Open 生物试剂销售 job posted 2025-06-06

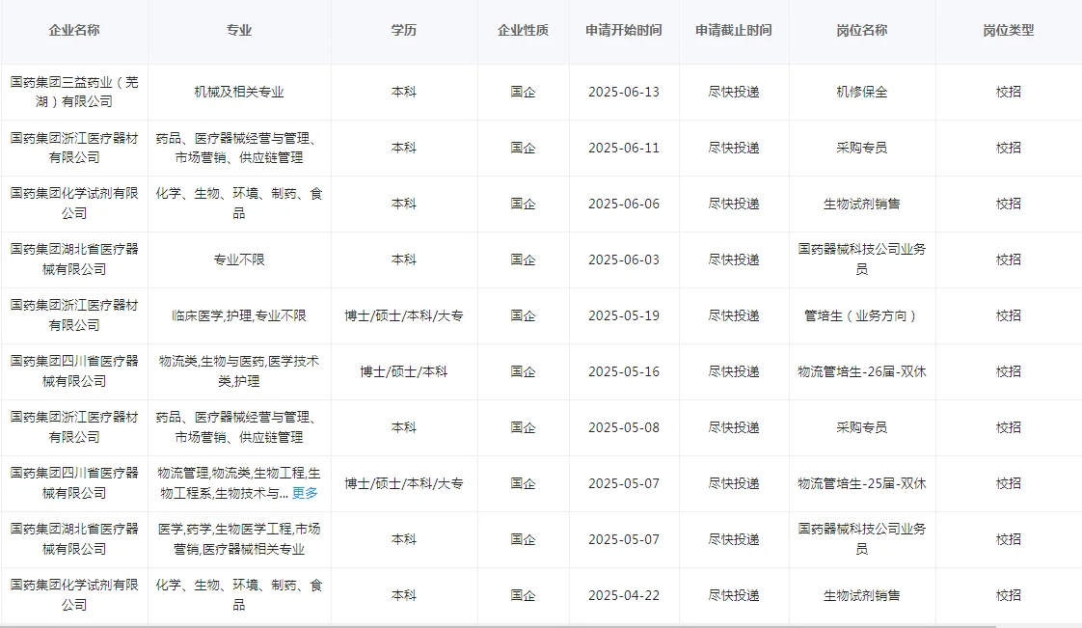(862, 204)
